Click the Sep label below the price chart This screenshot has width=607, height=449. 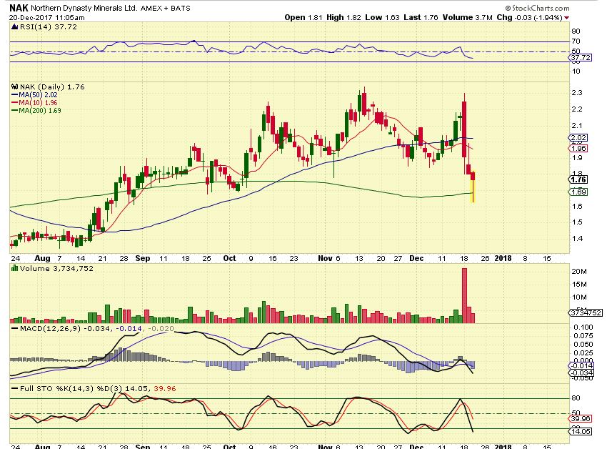[143, 258]
